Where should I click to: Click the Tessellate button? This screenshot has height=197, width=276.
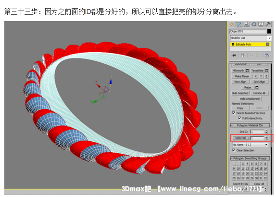click(x=257, y=70)
